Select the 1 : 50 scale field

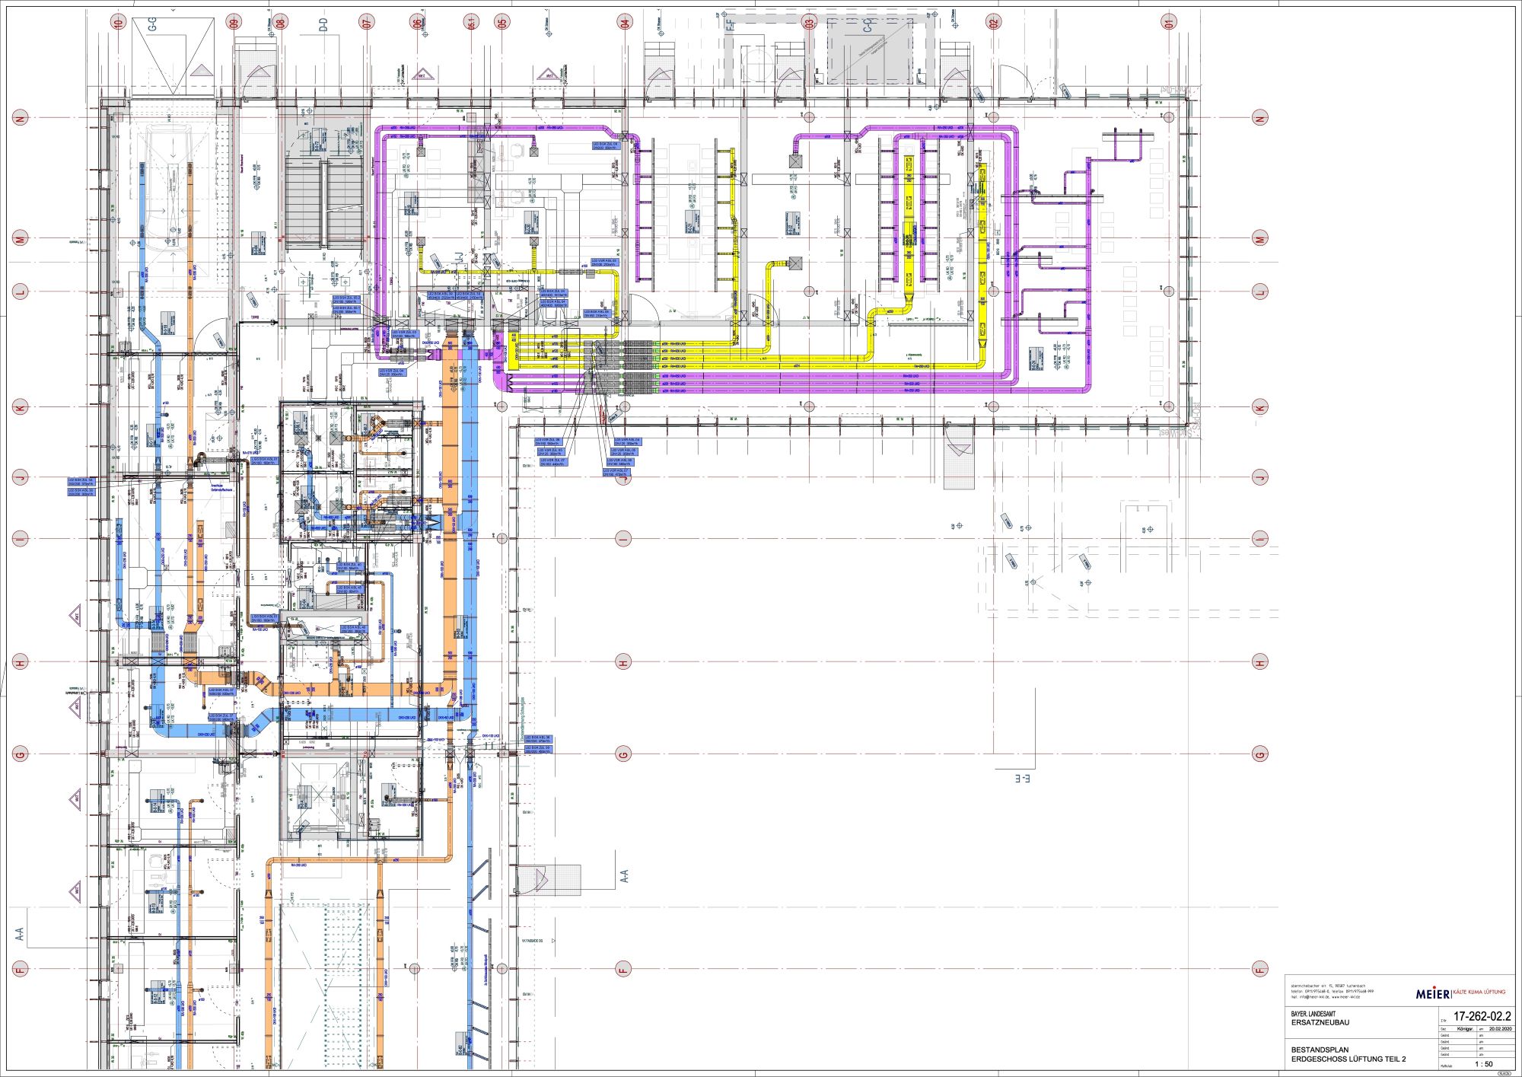pos(1483,1064)
